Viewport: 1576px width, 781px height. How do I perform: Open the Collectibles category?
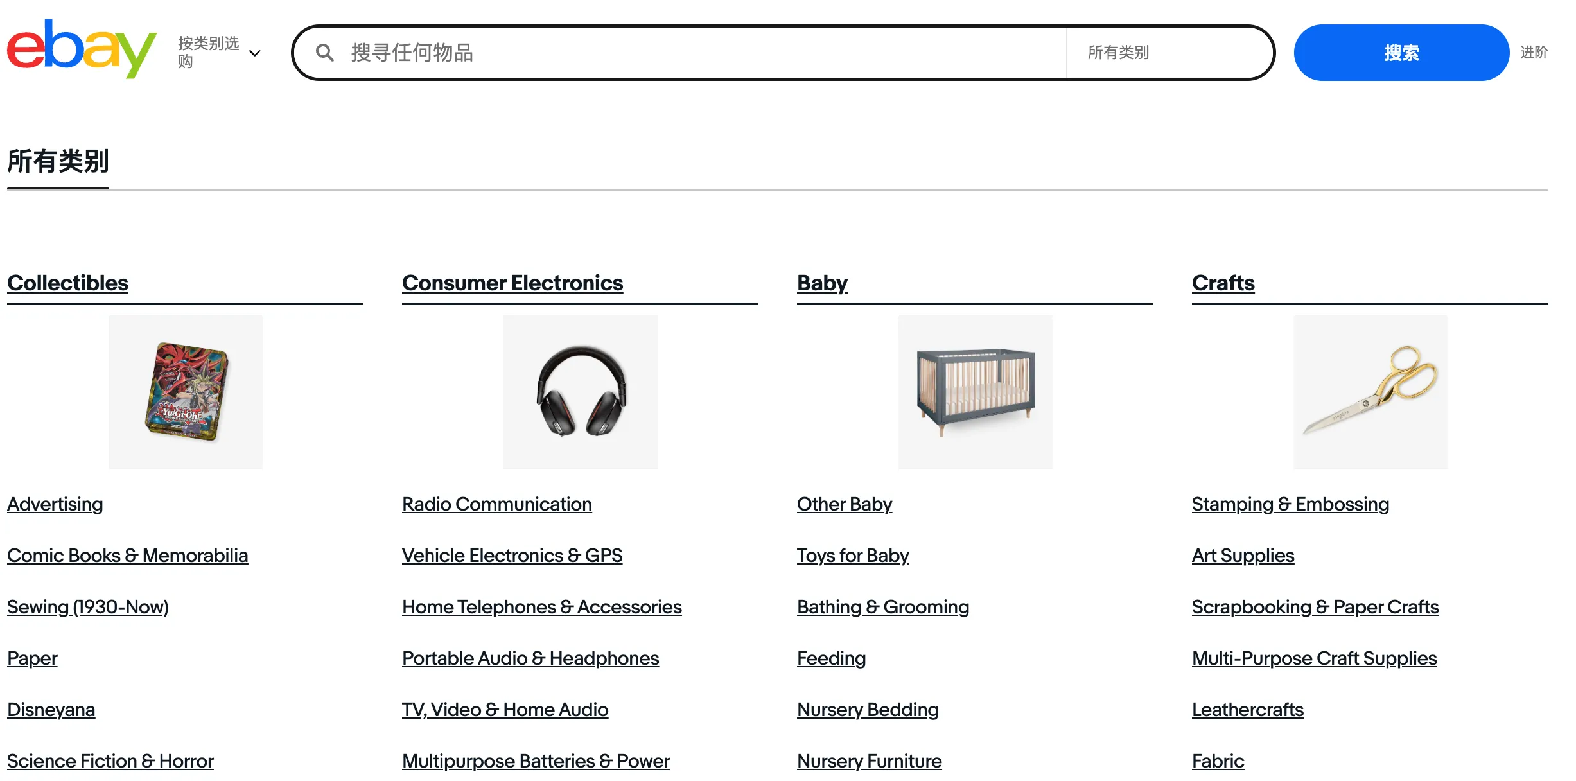pos(67,283)
